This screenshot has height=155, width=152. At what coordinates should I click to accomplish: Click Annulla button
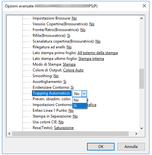click(x=131, y=147)
